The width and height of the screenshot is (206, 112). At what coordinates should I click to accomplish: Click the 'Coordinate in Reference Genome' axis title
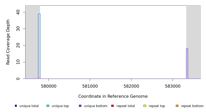[x=113, y=96]
